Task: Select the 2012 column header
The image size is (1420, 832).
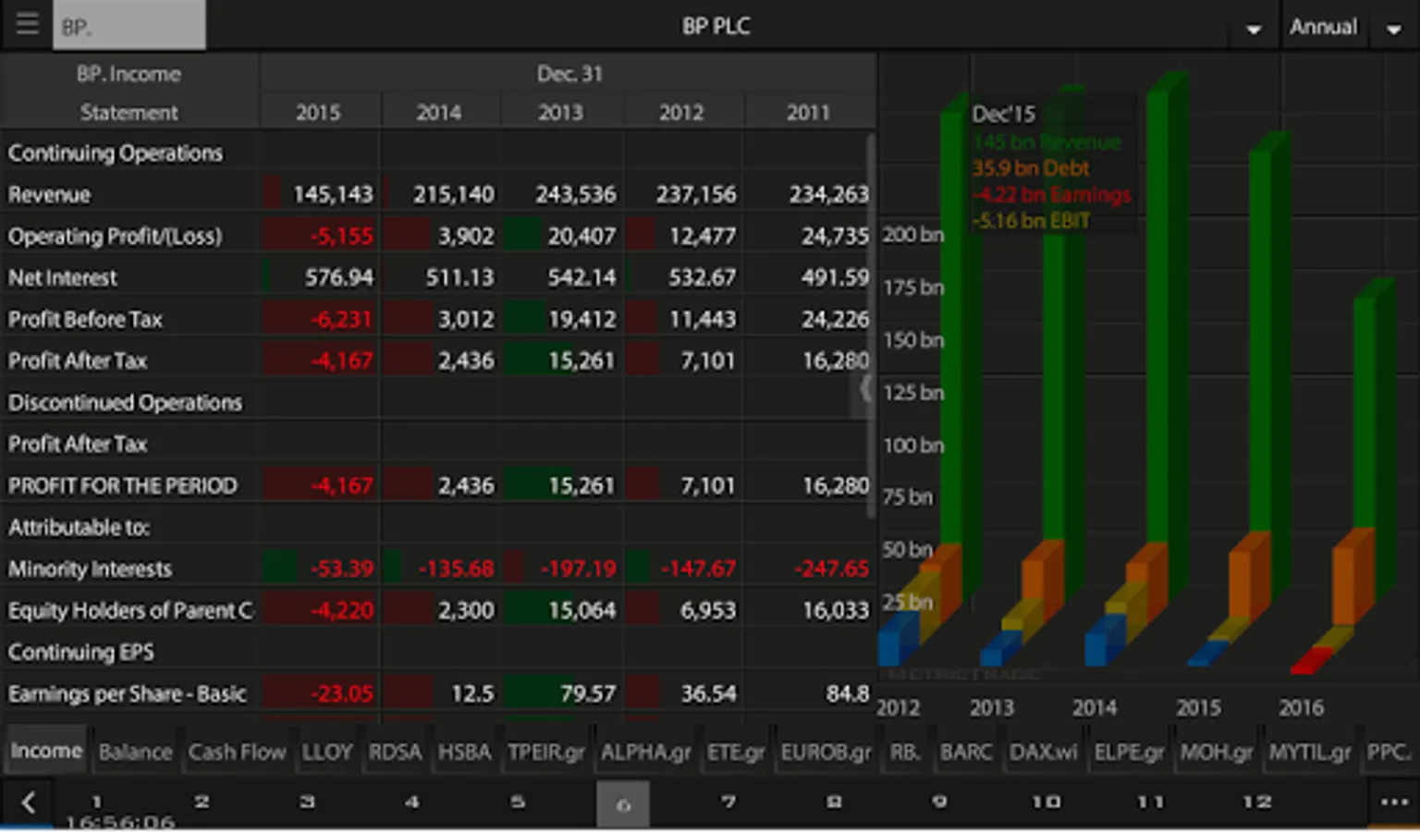Action: click(681, 112)
